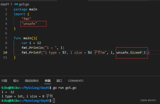The width and height of the screenshot is (160, 104).
Task: Click 'unsafe.Sizeof(i)' expression
Action: pyautogui.click(x=132, y=52)
